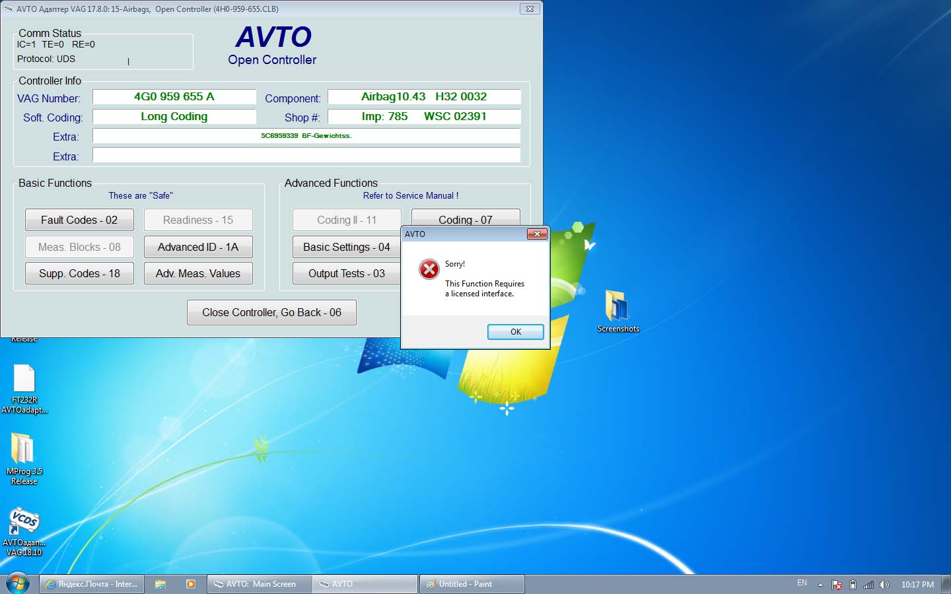Select the FT232R AVTOadapt file icon
The height and width of the screenshot is (594, 951).
click(x=24, y=380)
